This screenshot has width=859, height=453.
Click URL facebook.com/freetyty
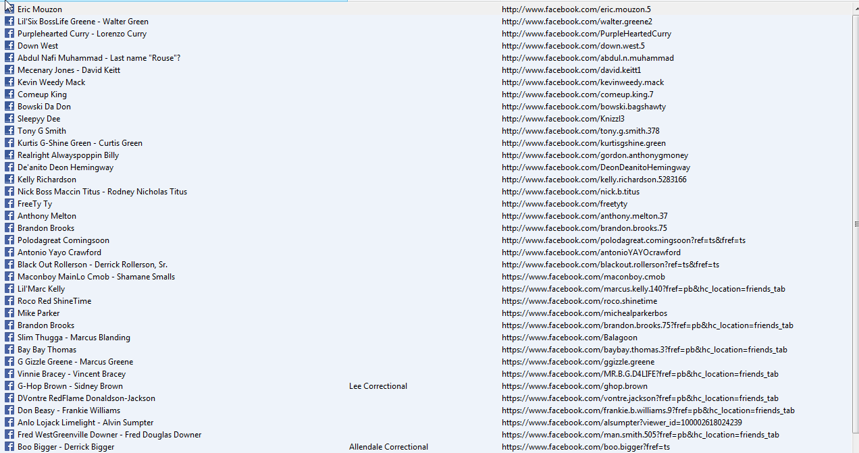coord(565,204)
